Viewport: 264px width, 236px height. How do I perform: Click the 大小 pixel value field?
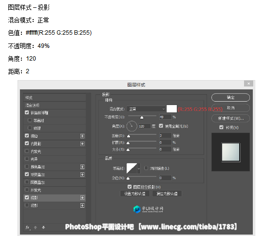[165, 149]
